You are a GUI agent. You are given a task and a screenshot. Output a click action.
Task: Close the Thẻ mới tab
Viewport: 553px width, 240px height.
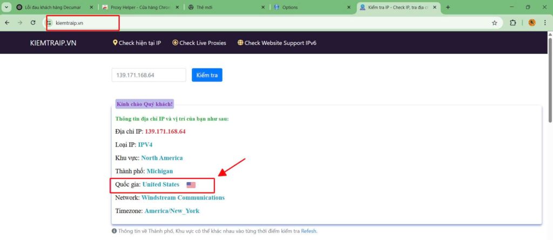pos(263,7)
